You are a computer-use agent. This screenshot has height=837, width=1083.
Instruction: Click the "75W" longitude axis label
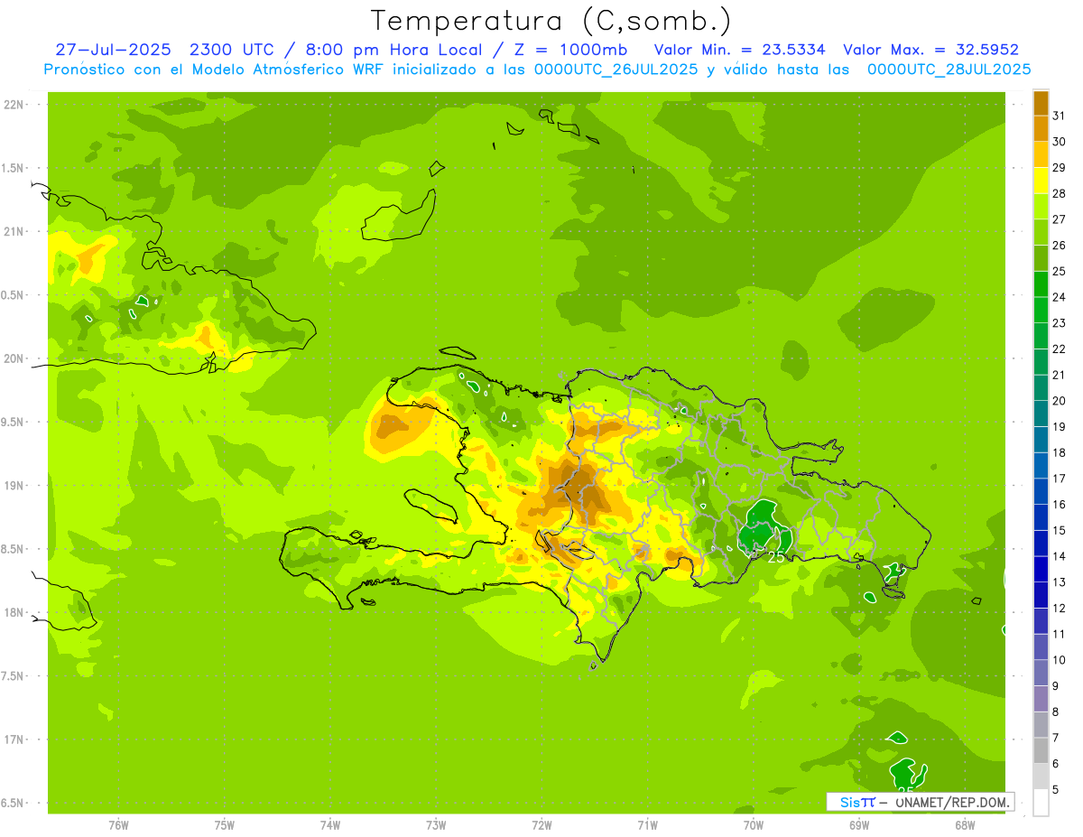[x=224, y=825]
